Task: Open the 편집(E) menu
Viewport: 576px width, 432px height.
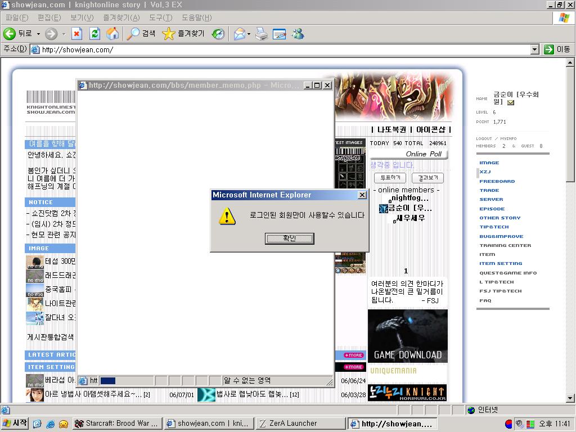Action: (49, 17)
